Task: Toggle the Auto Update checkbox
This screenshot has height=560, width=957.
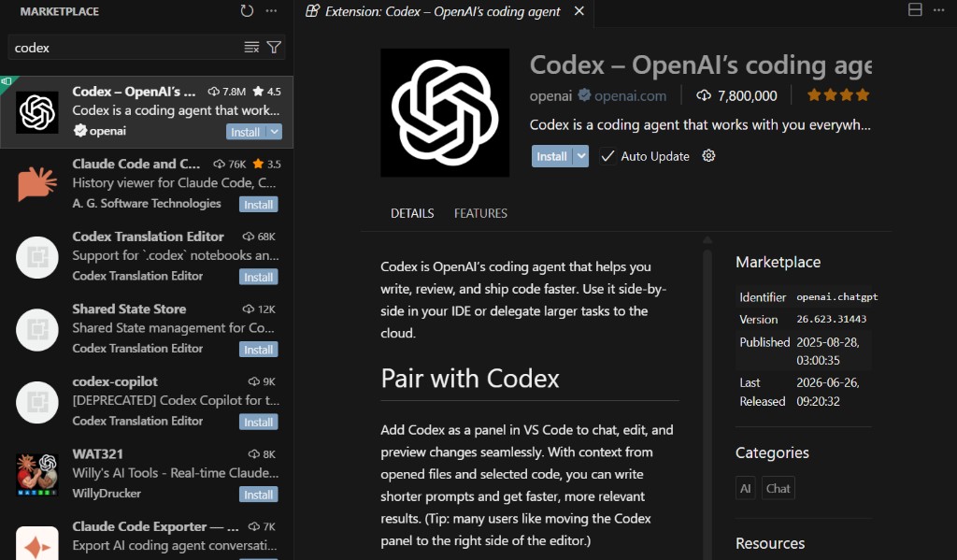Action: (x=607, y=156)
